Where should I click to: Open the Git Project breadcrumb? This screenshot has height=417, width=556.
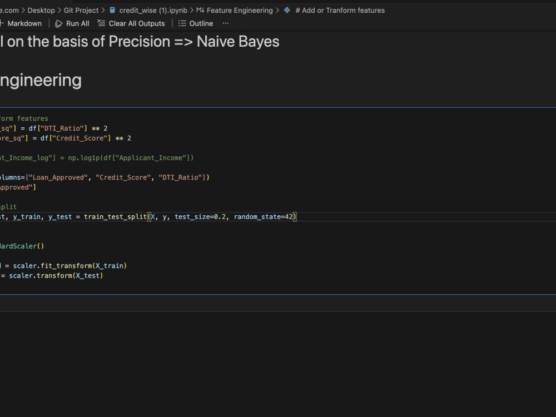pyautogui.click(x=81, y=10)
